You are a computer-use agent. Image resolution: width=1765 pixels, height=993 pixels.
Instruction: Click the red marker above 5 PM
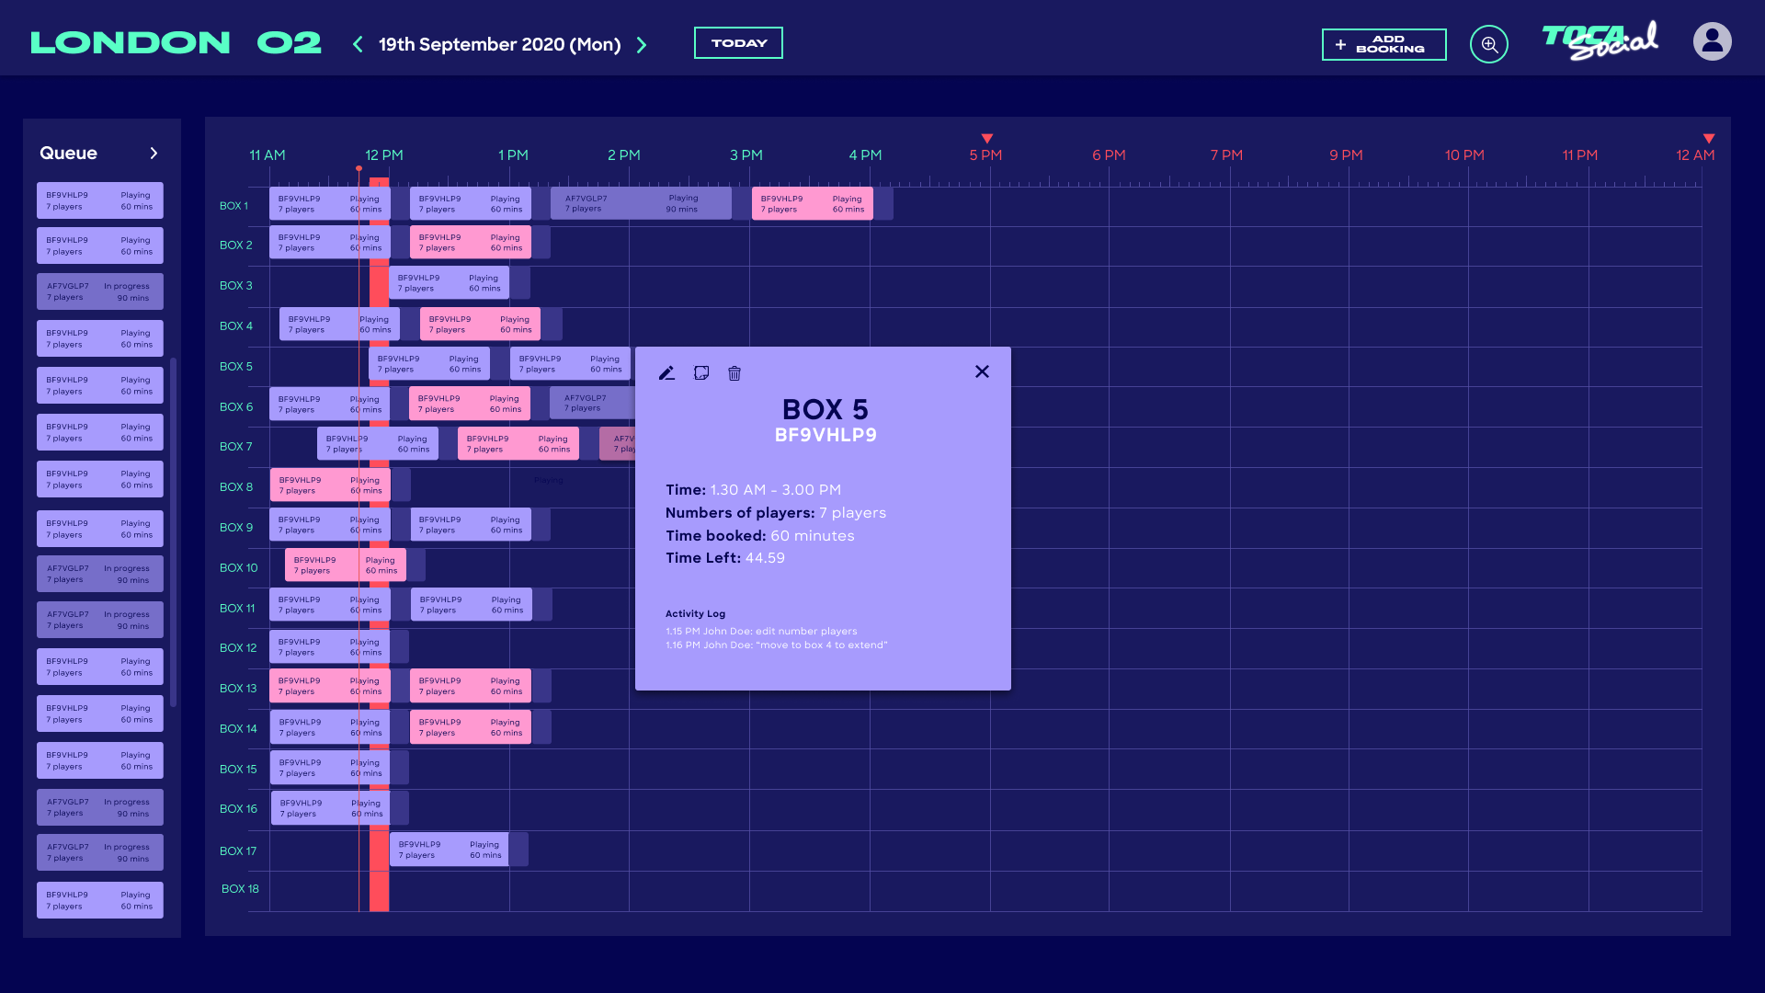click(x=986, y=139)
